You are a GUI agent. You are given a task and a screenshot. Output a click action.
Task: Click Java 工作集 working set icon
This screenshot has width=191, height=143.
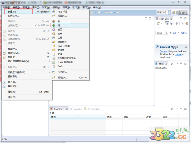coord(54,46)
